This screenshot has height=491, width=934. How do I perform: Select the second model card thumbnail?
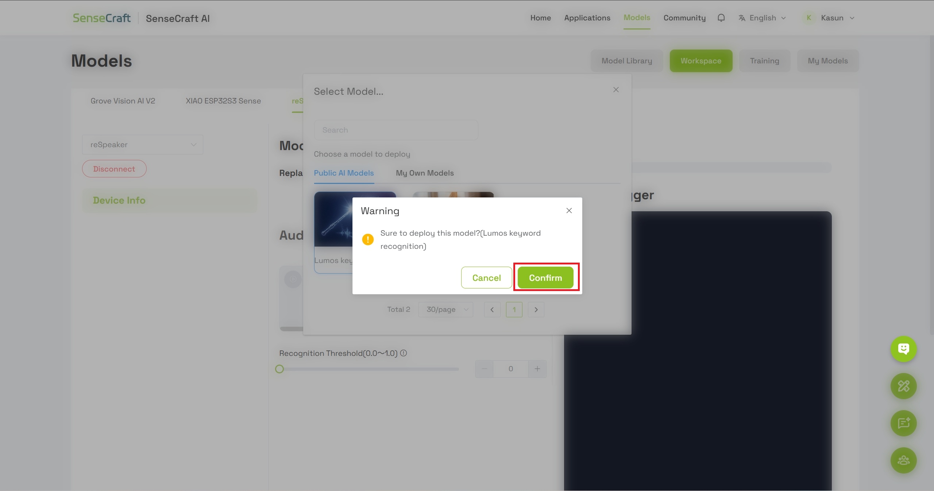tap(453, 195)
